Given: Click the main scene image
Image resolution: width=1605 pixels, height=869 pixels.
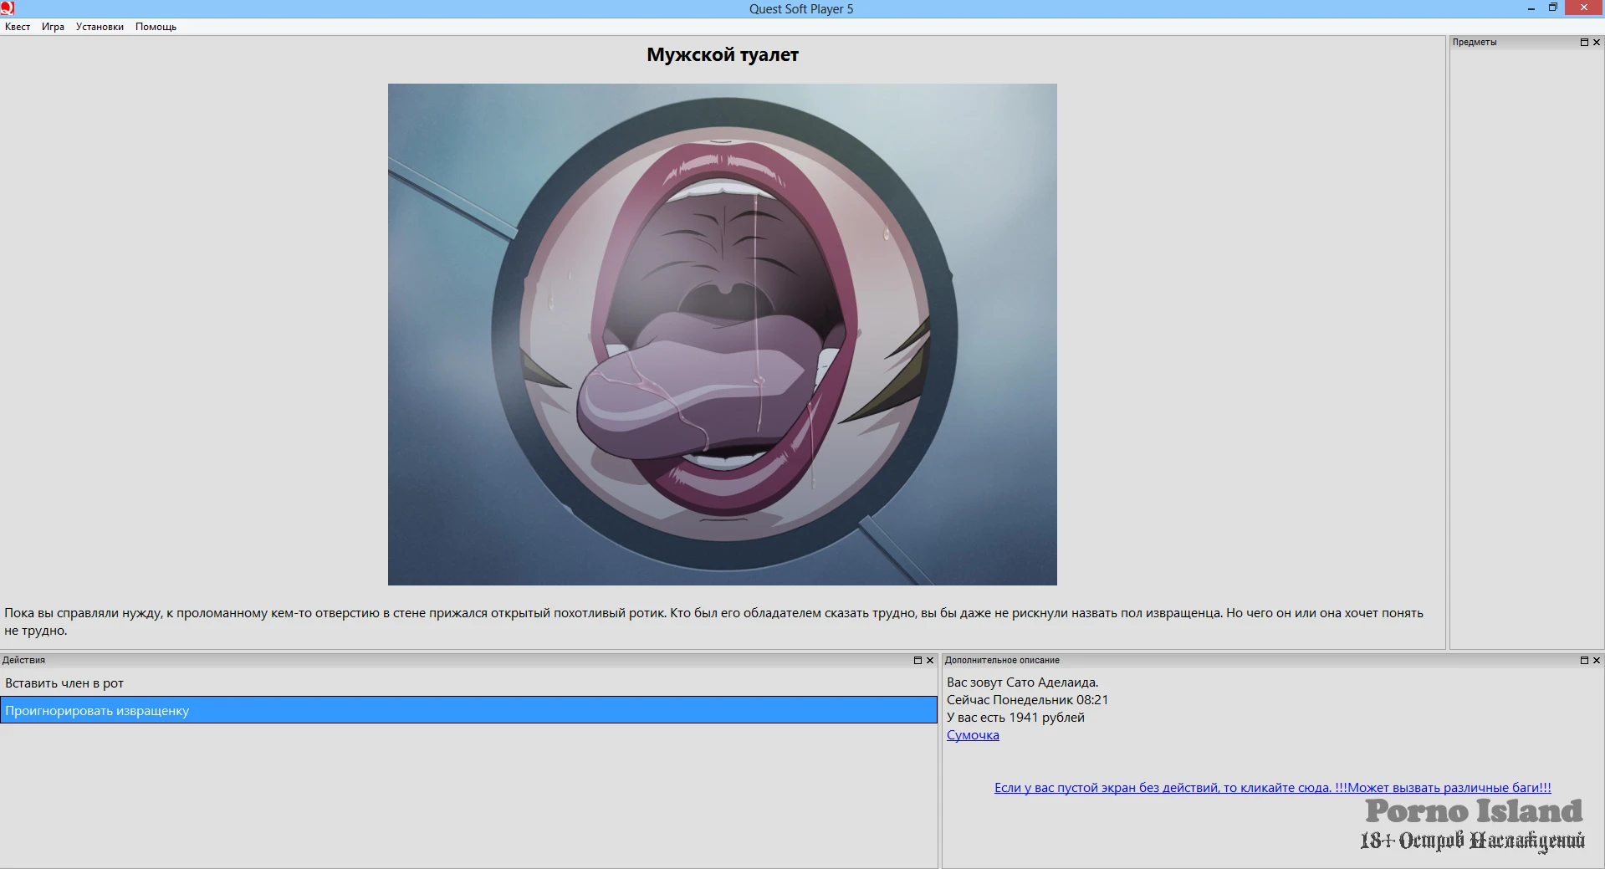Looking at the screenshot, I should [722, 335].
